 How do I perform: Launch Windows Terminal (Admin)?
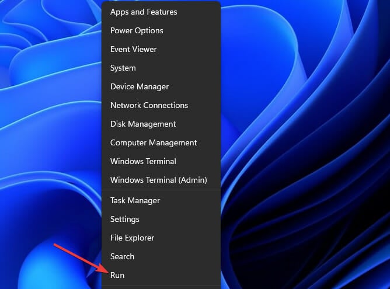pyautogui.click(x=161, y=180)
